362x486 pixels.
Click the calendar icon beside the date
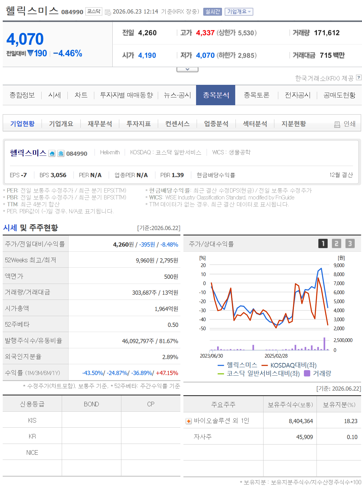tap(108, 12)
